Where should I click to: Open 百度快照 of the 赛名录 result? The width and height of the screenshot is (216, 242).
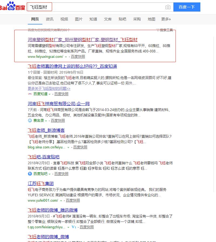coord(58,120)
